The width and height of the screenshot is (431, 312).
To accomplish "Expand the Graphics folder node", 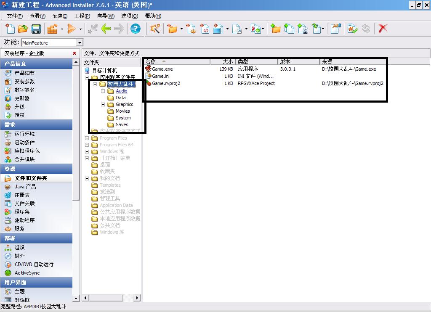I will point(103,104).
